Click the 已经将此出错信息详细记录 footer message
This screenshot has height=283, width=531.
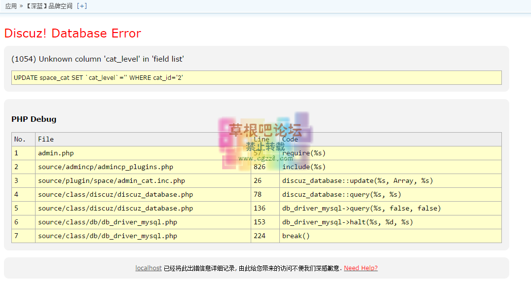click(x=200, y=268)
